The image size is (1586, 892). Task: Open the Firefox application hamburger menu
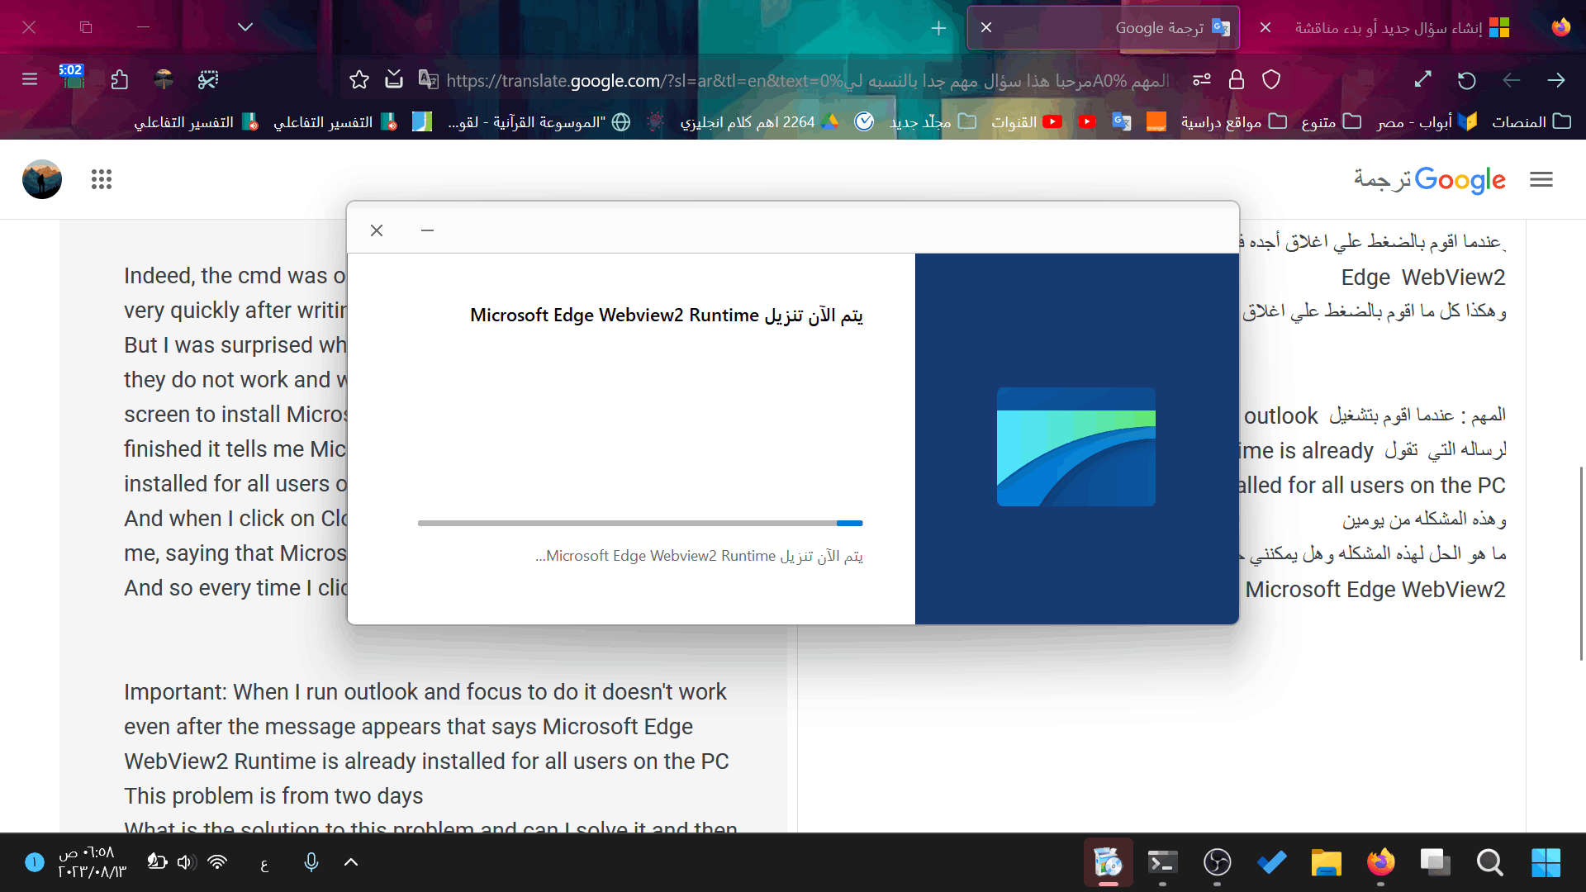coord(30,80)
